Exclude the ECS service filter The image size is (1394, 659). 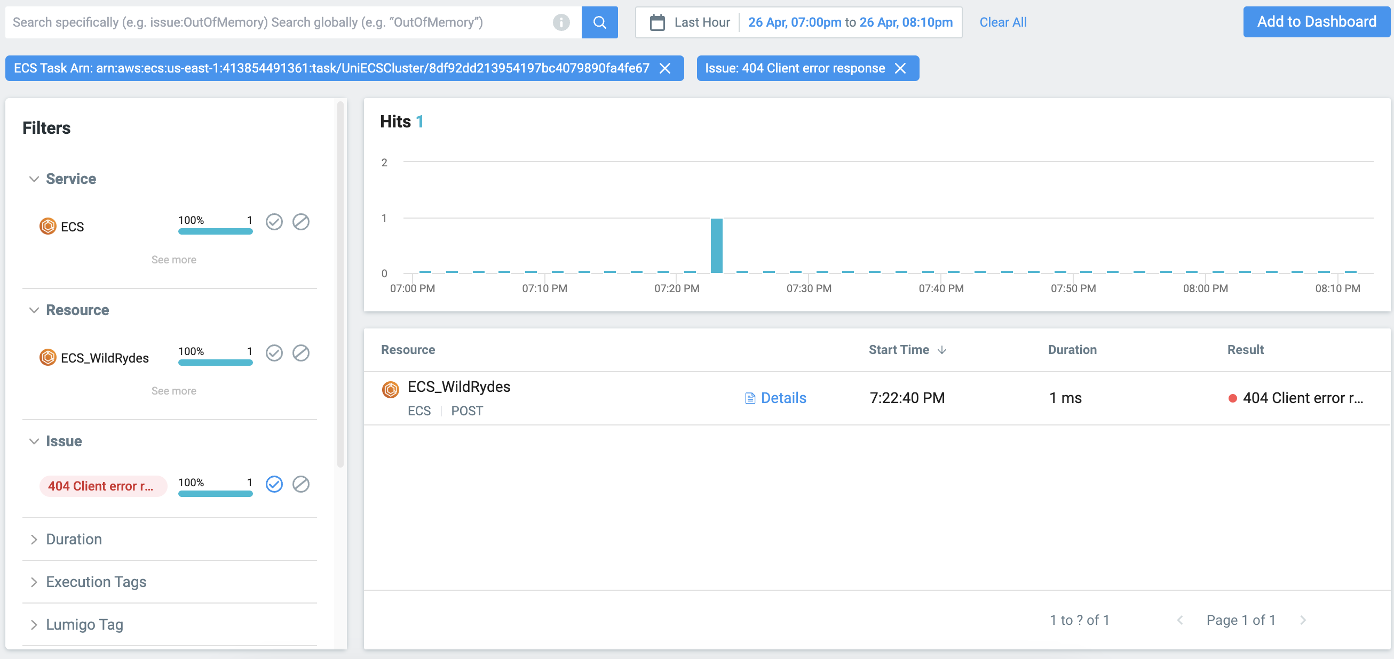[x=300, y=222]
